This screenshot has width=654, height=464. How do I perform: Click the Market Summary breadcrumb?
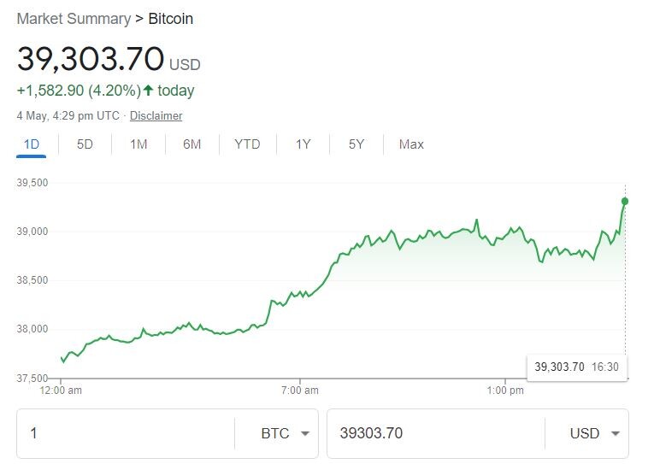[x=74, y=19]
